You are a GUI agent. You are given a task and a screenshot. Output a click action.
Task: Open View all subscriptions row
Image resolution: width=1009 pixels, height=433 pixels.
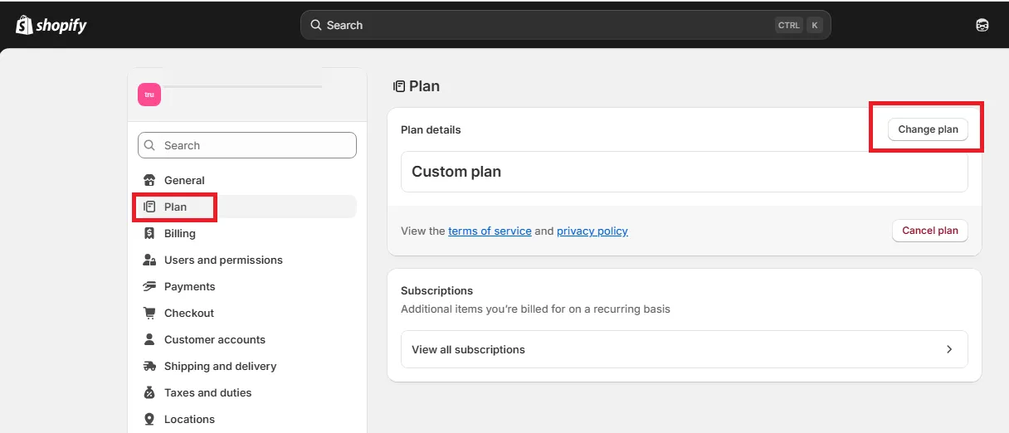tap(685, 349)
